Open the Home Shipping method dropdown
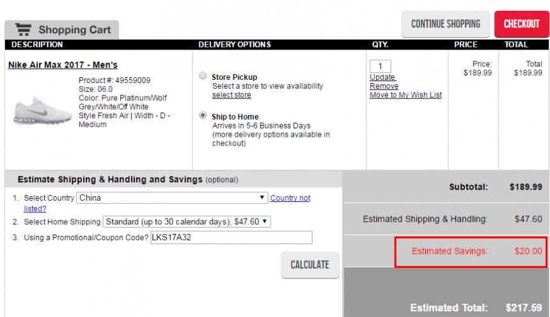The width and height of the screenshot is (550, 317). click(187, 222)
